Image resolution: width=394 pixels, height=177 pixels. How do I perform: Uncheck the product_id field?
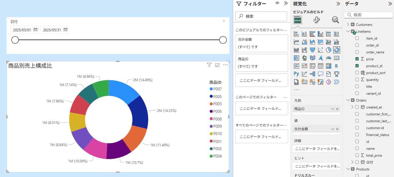coord(357,66)
